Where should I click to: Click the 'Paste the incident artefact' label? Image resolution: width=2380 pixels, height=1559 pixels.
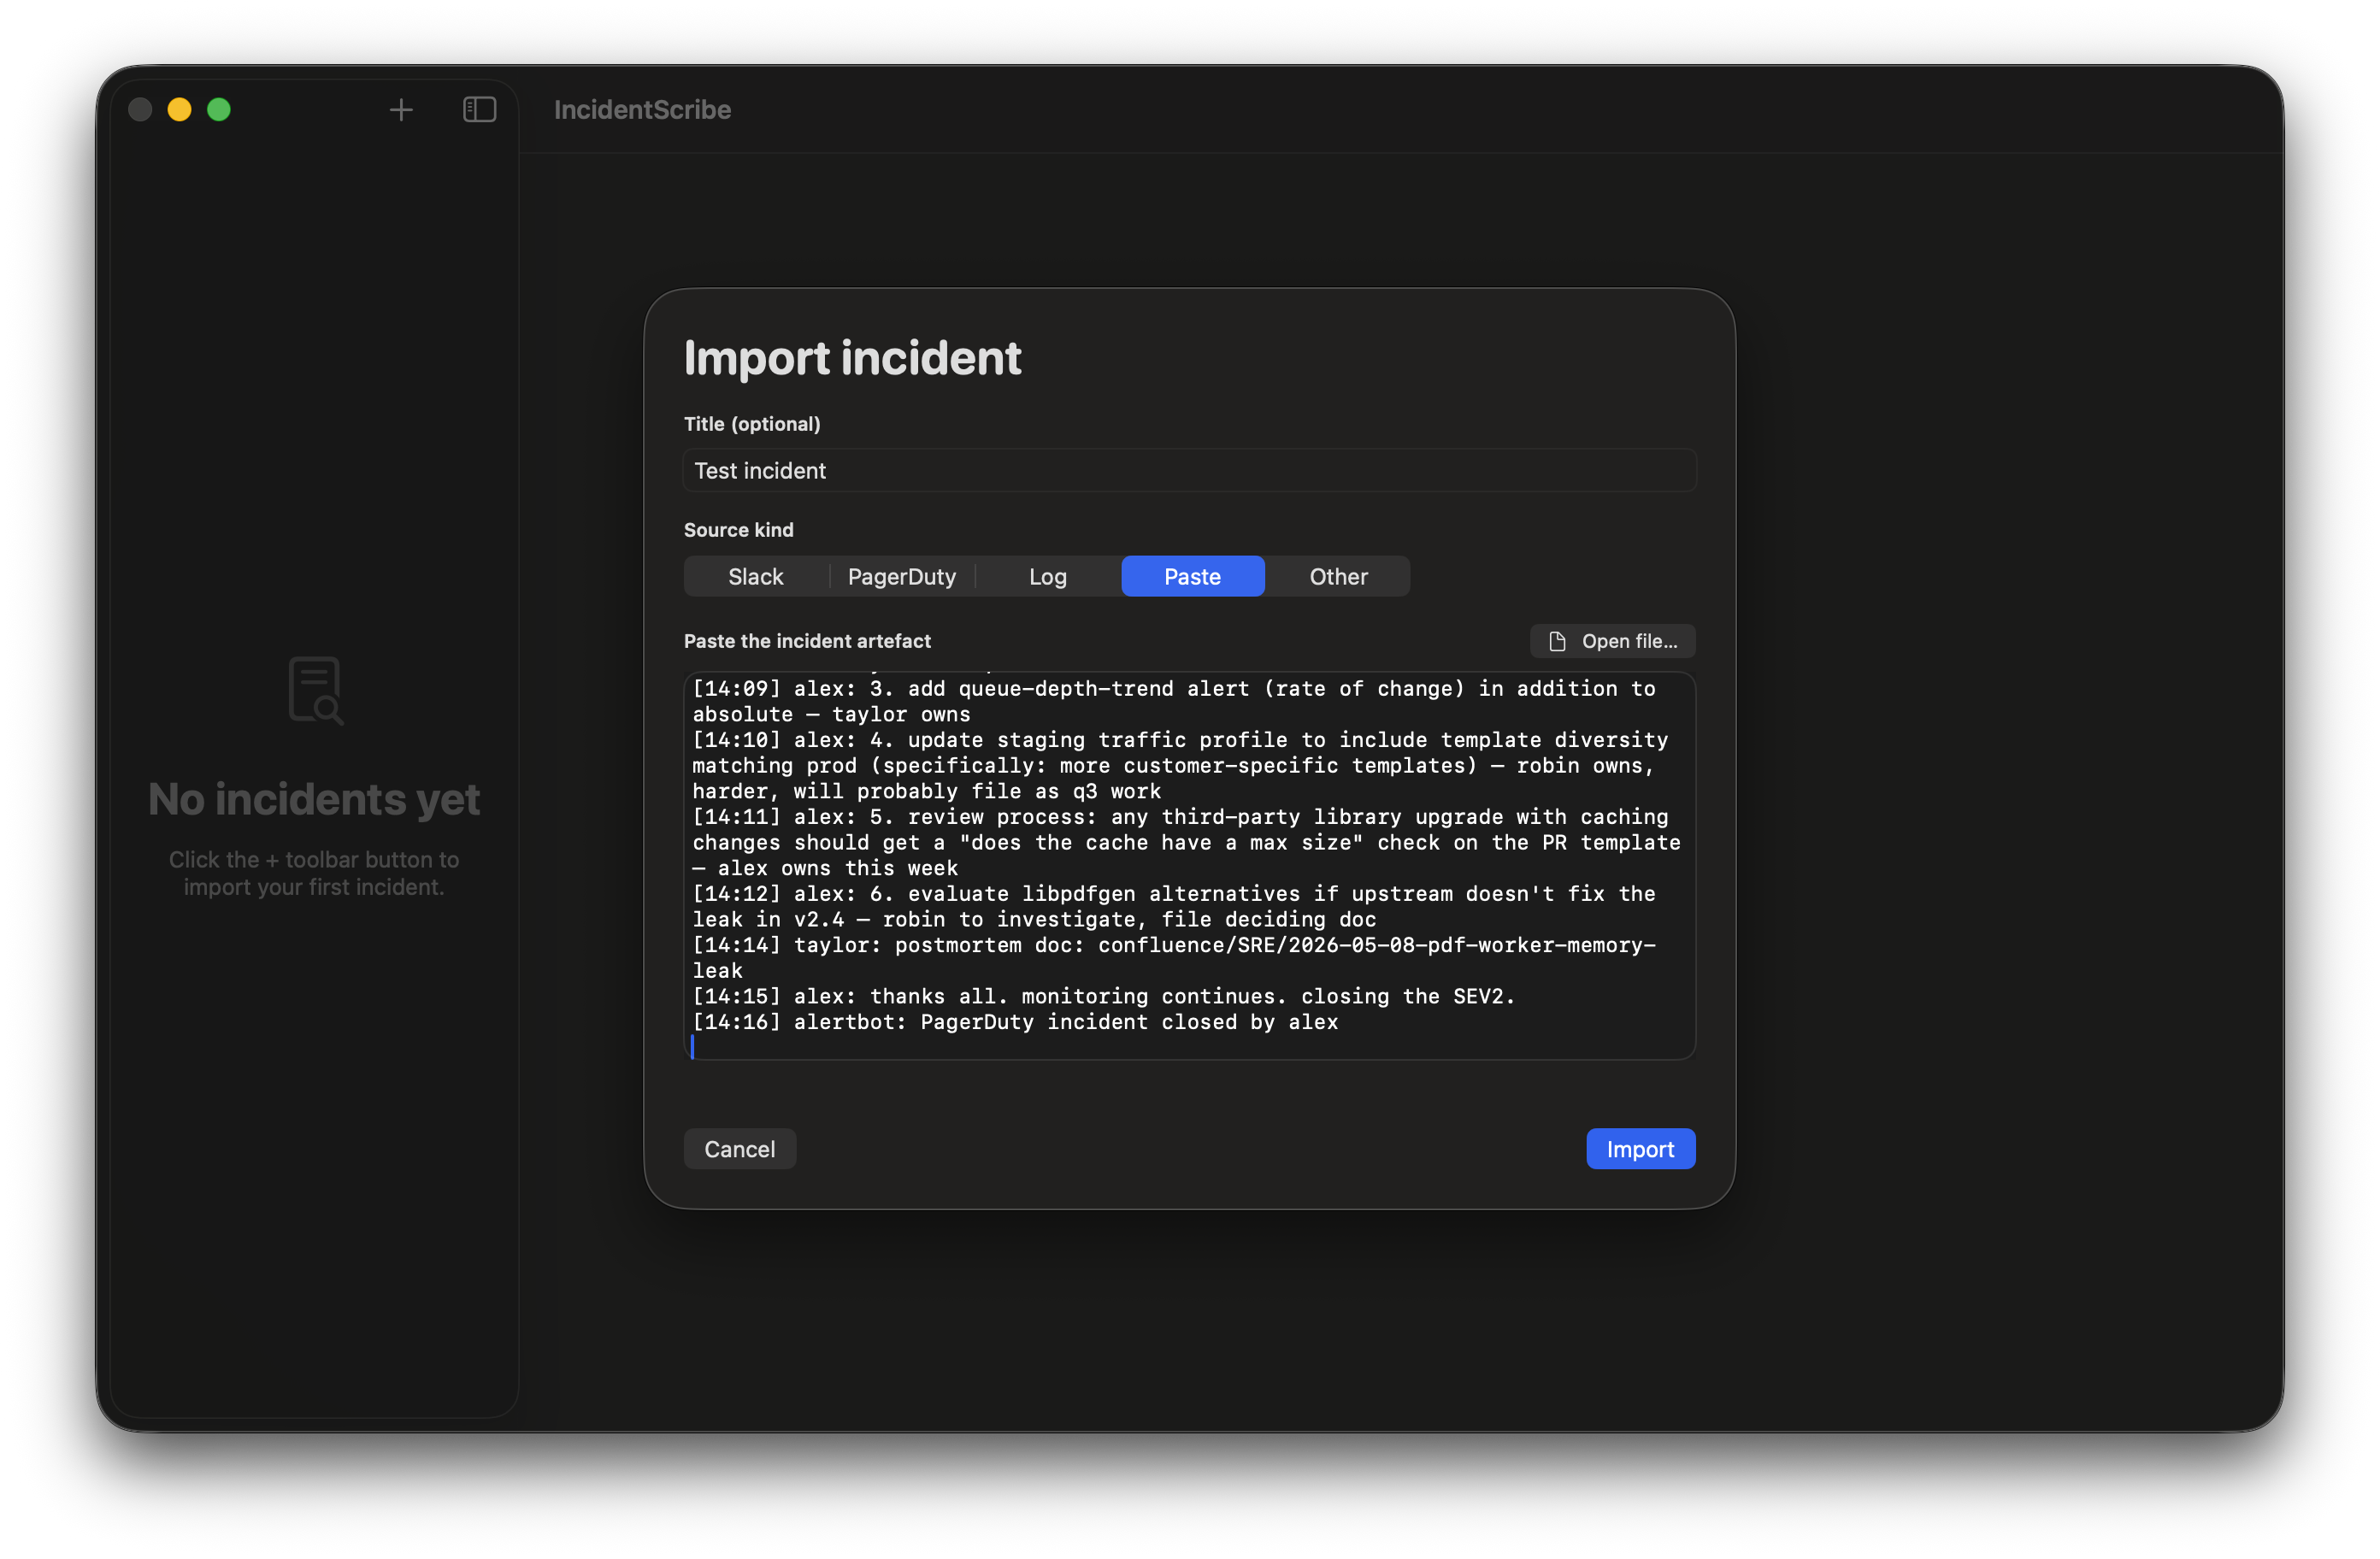point(807,641)
